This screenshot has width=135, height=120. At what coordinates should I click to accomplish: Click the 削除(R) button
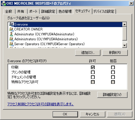coord(115,53)
